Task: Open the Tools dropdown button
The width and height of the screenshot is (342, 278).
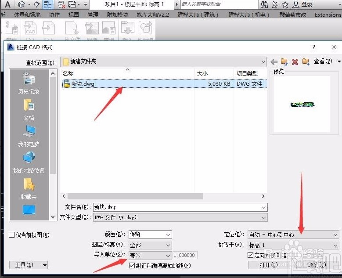Action: coord(29,265)
